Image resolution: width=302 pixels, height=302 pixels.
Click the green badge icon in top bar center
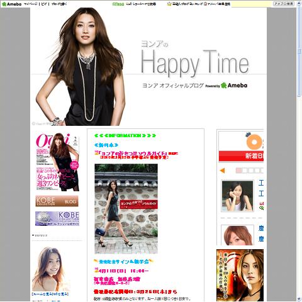coord(118,4)
